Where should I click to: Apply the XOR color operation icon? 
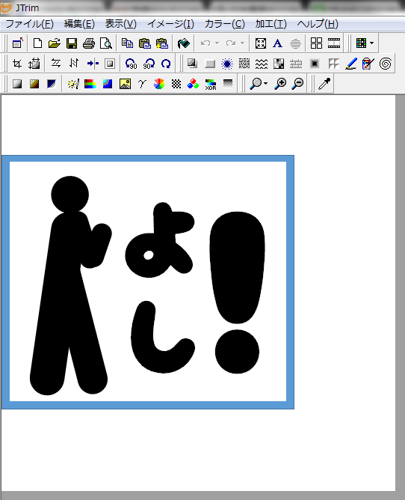(211, 84)
